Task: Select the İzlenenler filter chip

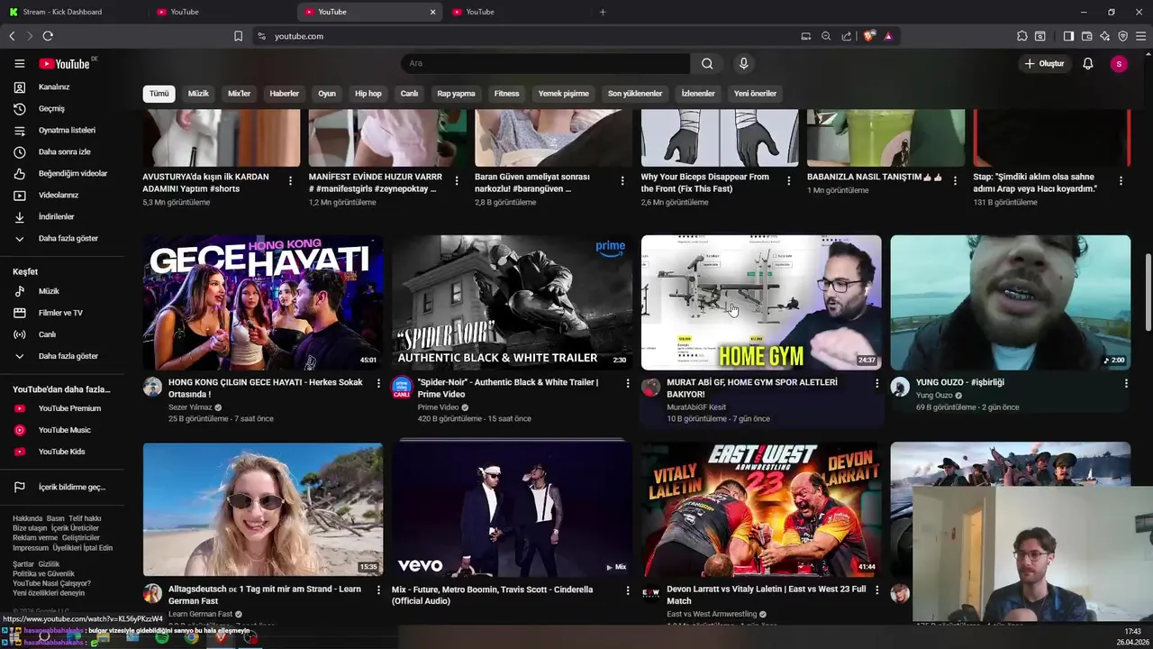Action: tap(698, 94)
